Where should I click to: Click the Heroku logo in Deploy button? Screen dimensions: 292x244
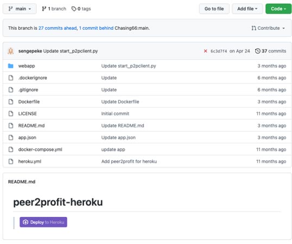tap(26, 222)
